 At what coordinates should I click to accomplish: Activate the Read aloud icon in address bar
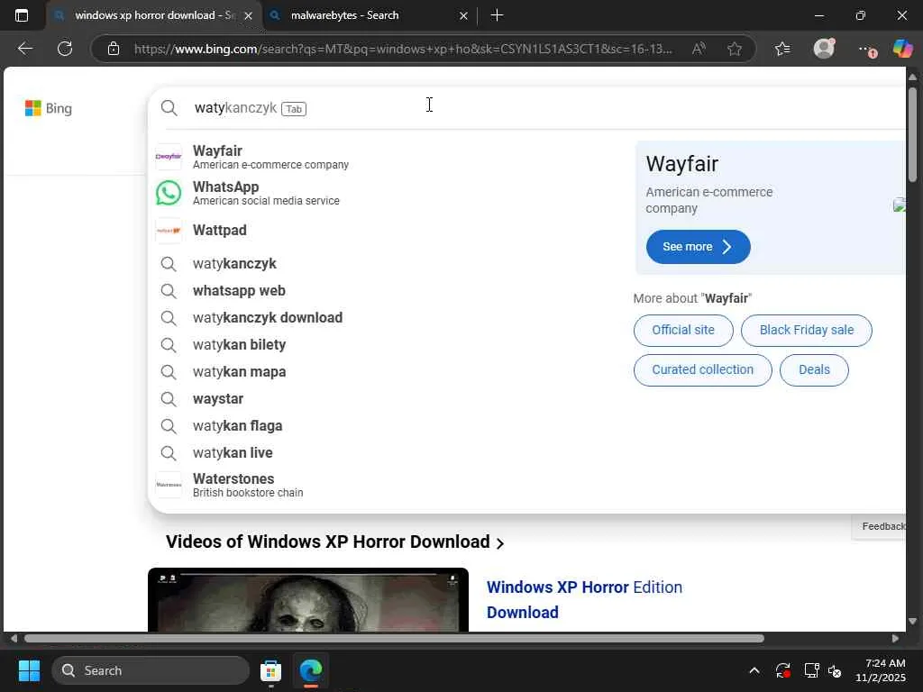(699, 49)
